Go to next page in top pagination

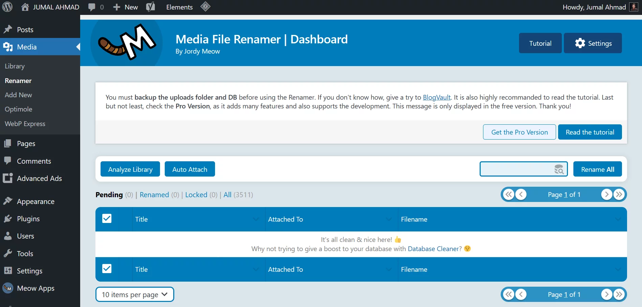607,195
